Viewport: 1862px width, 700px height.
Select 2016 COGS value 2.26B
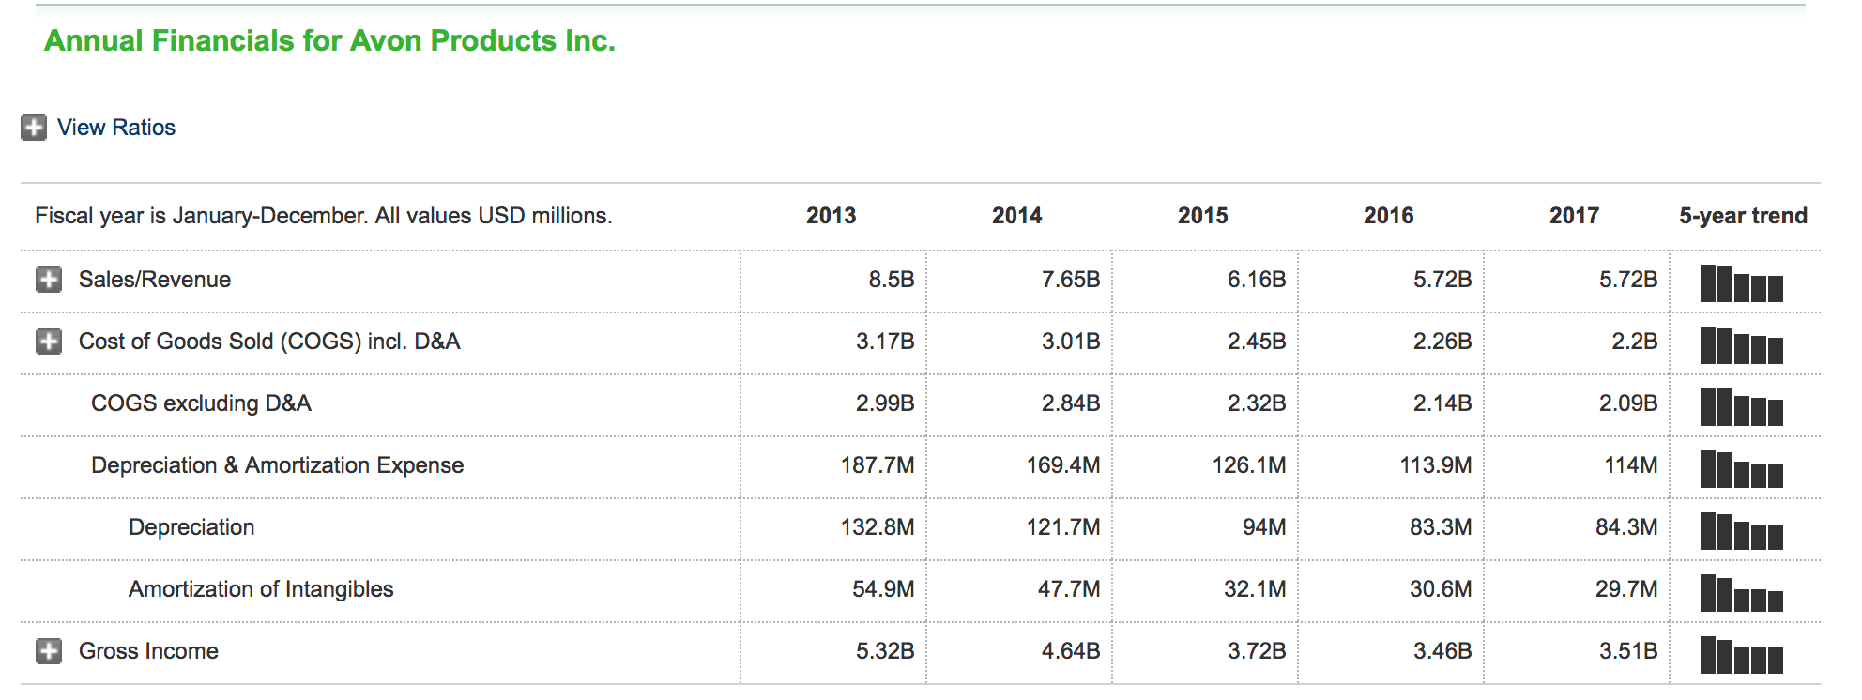tap(1442, 342)
